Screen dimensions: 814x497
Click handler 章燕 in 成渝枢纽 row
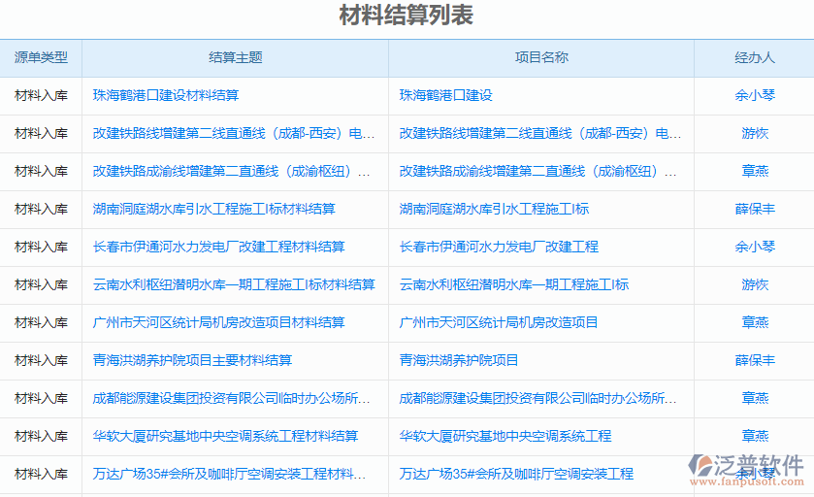tap(755, 172)
